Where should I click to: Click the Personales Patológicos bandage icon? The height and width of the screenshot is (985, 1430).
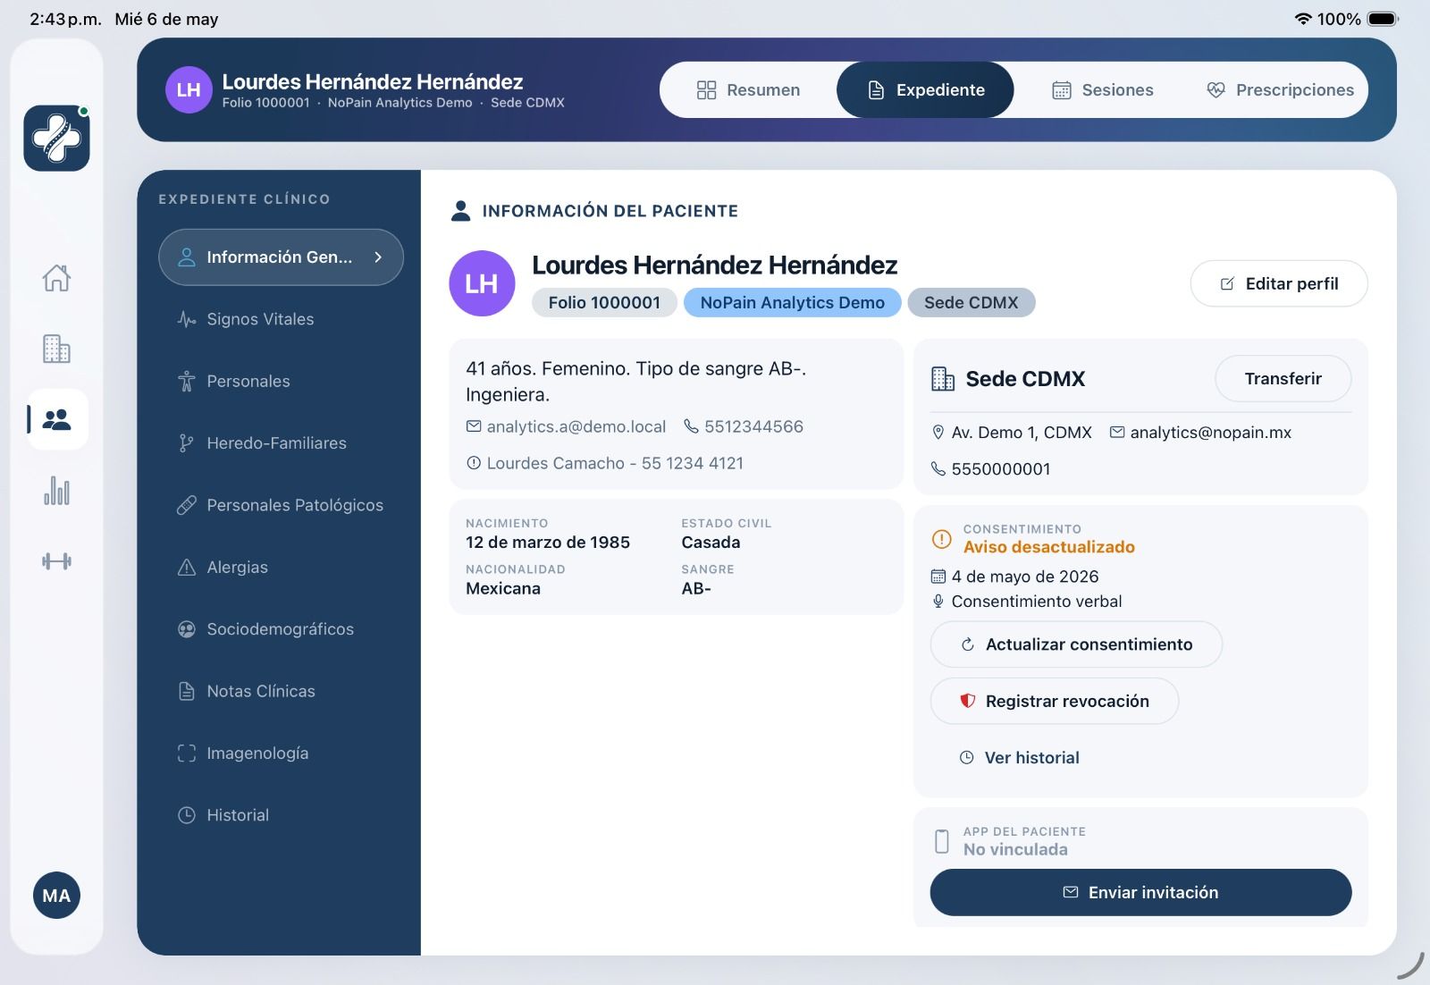click(187, 505)
